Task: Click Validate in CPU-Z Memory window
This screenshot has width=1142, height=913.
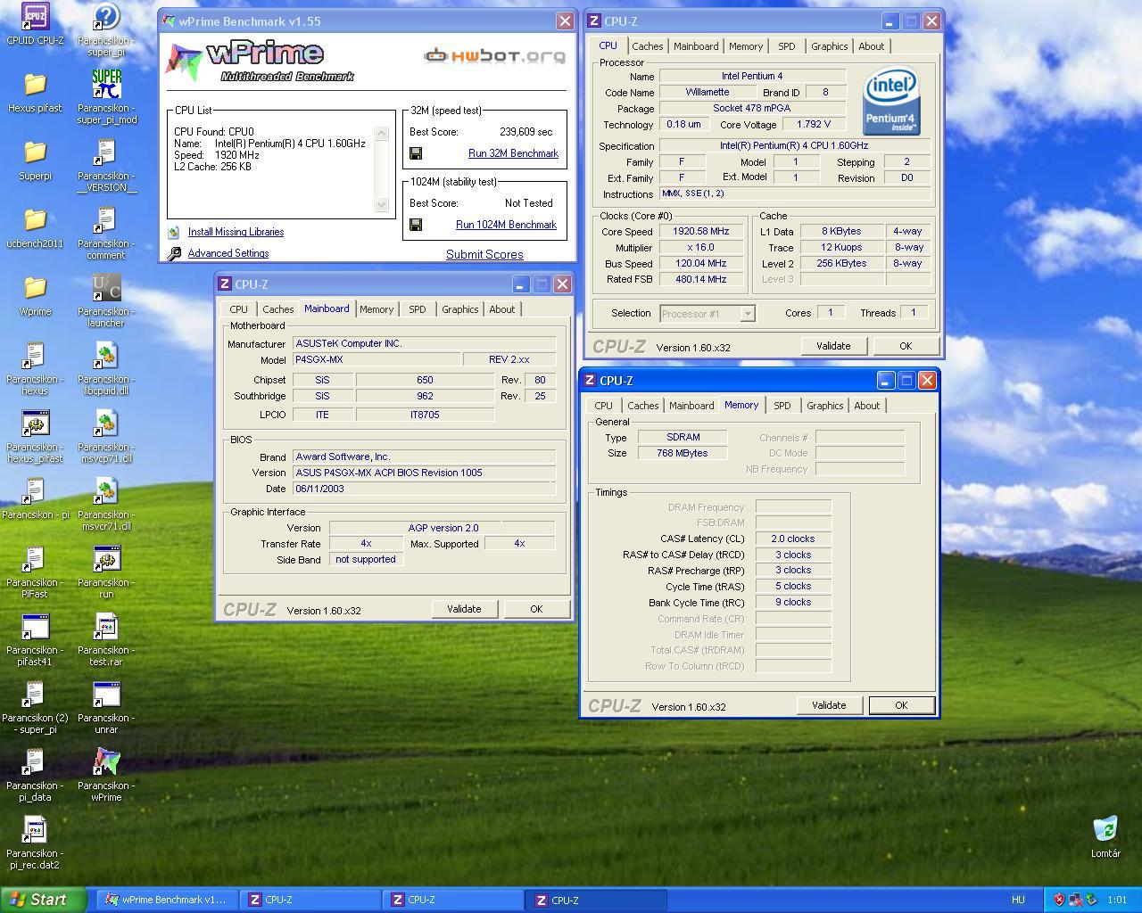Action: (x=829, y=705)
